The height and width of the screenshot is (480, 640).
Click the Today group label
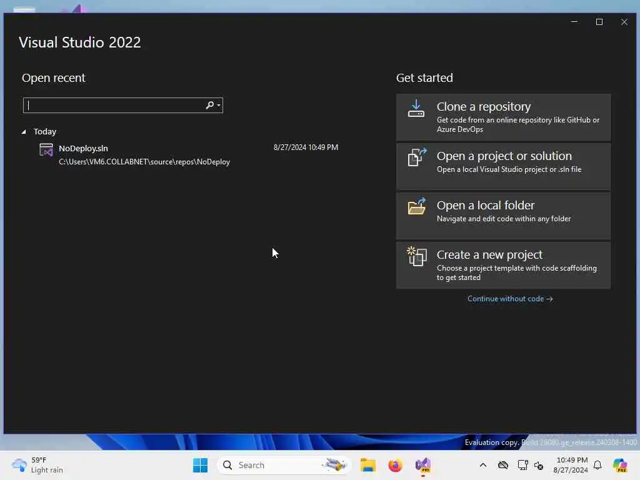point(45,131)
